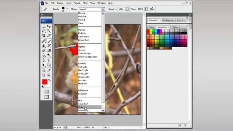
Task: Click the red foreground color swatch
Action: coord(45,82)
